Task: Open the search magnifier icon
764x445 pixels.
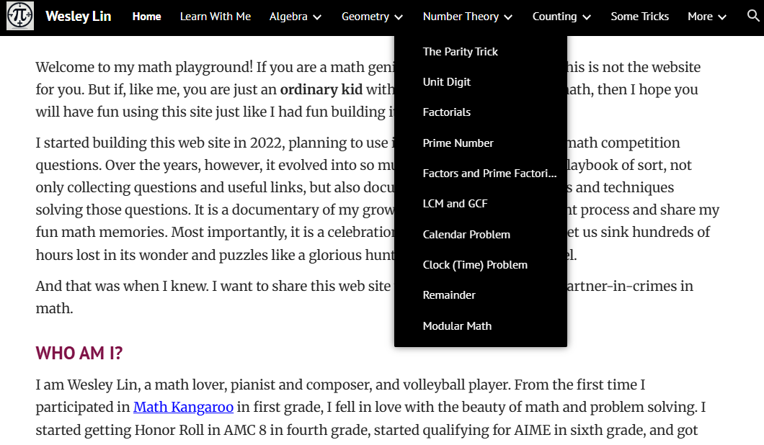Action: click(753, 16)
